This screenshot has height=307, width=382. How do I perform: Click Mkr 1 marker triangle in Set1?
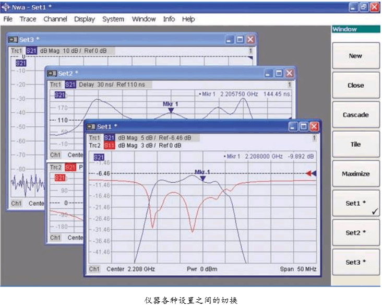(x=203, y=179)
